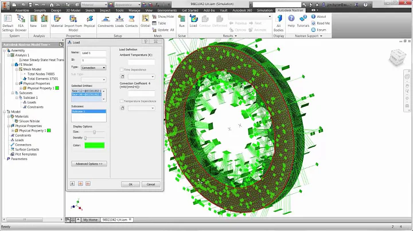This screenshot has height=231, width=413.
Task: Open Default Settings in System panel
Action: [x=7, y=23]
